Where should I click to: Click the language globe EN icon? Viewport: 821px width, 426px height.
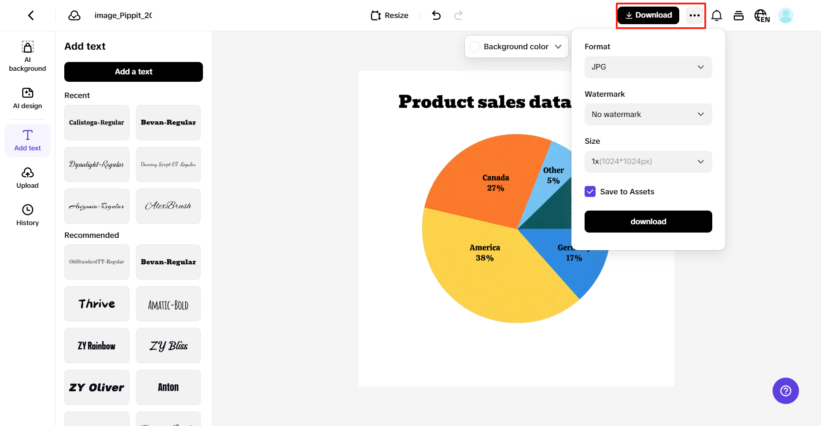tap(762, 16)
